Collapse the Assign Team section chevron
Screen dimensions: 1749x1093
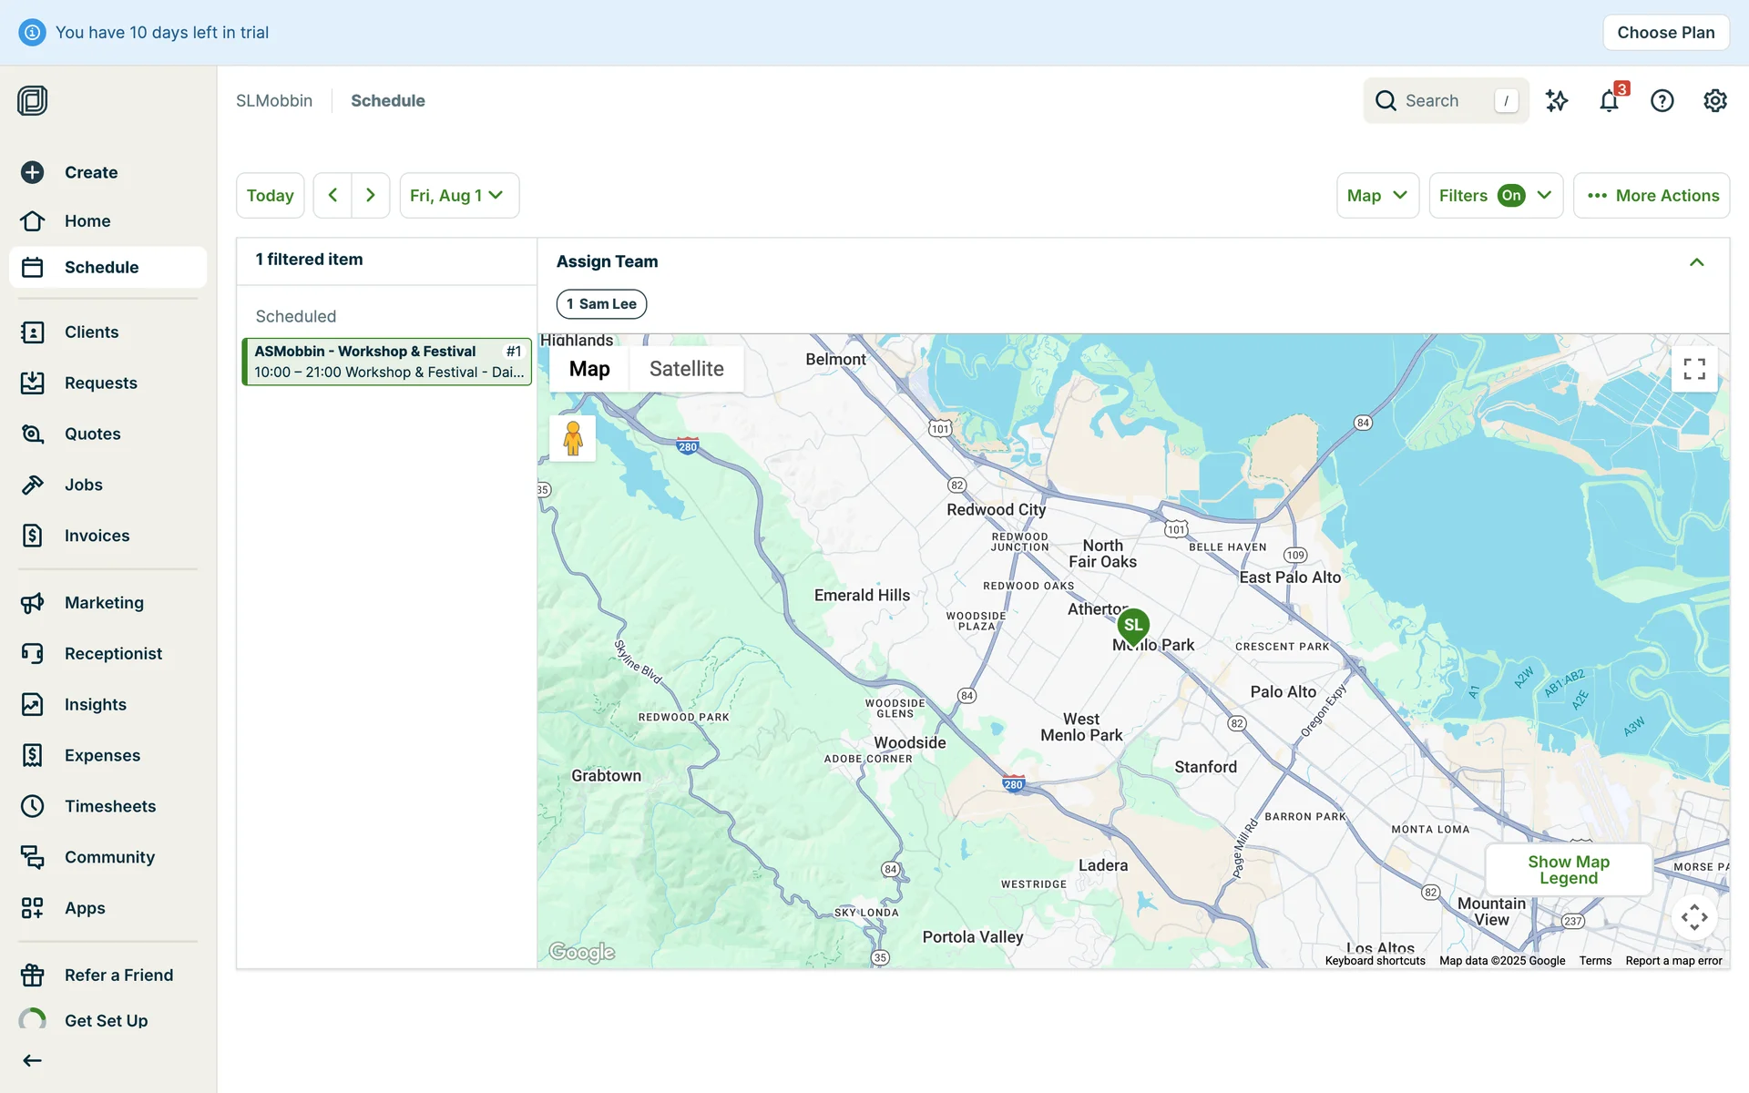[1696, 262]
